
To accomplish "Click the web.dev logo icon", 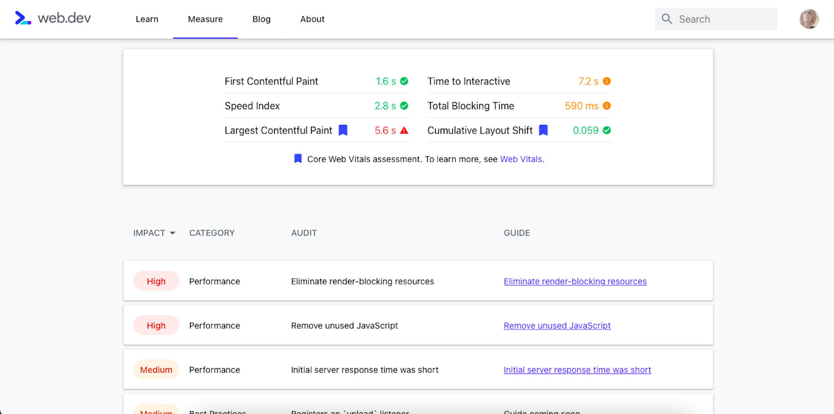I will (23, 18).
